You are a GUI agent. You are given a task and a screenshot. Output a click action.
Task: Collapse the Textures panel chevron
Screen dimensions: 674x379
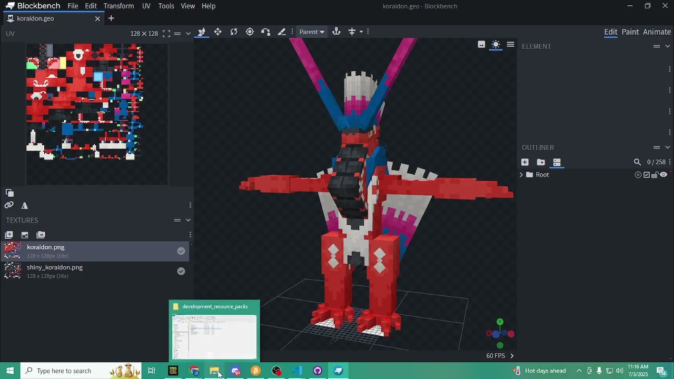pyautogui.click(x=188, y=220)
